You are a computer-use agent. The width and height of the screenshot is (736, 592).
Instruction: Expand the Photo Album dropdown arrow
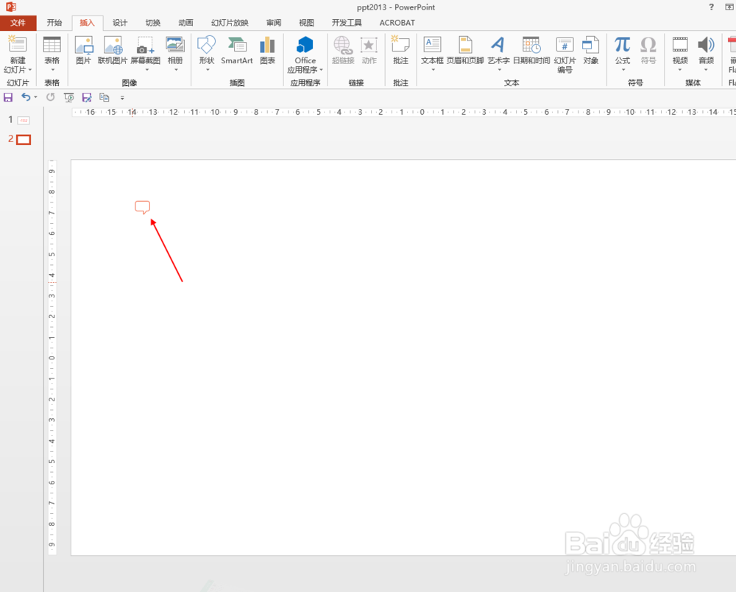(176, 70)
